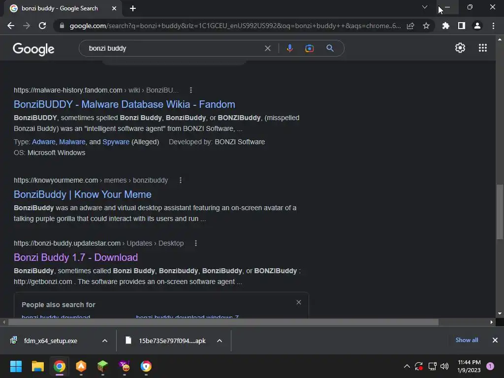Focus the Google search input field

[174, 49]
